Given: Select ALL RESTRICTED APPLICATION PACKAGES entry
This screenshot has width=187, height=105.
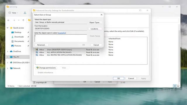Looking at the screenshot, I should click(91, 55).
